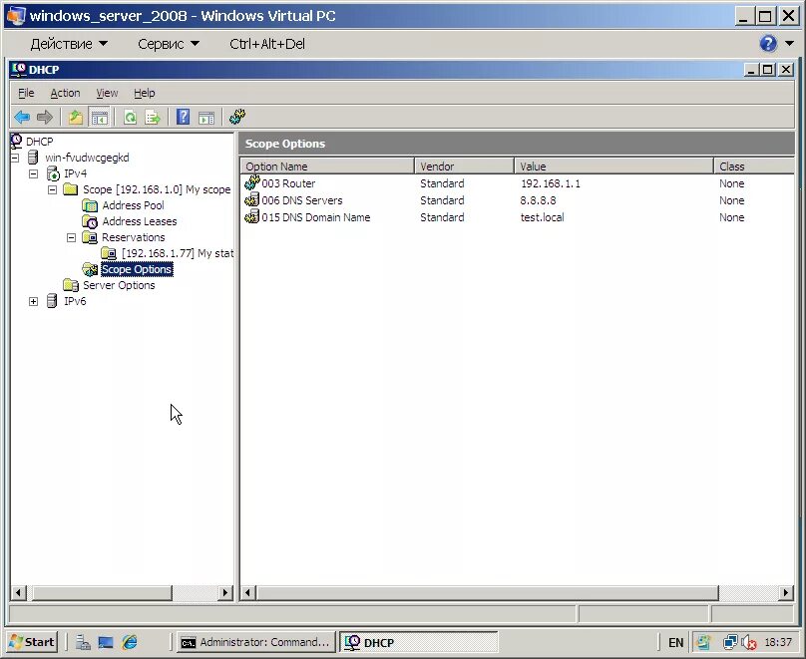Open the File menu

pyautogui.click(x=26, y=93)
